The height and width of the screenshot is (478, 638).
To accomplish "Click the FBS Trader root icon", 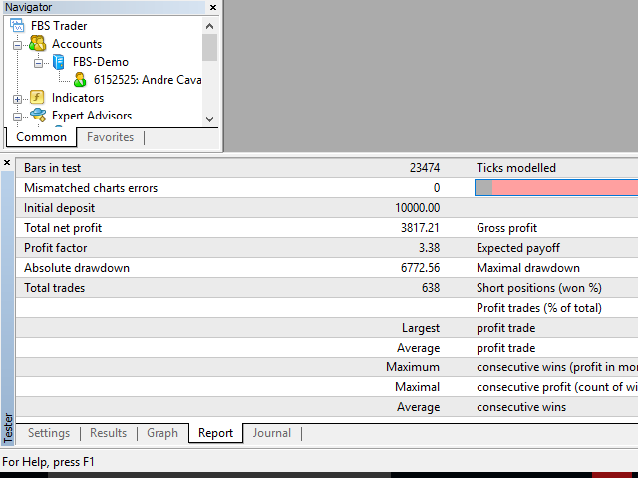I will coord(19,26).
